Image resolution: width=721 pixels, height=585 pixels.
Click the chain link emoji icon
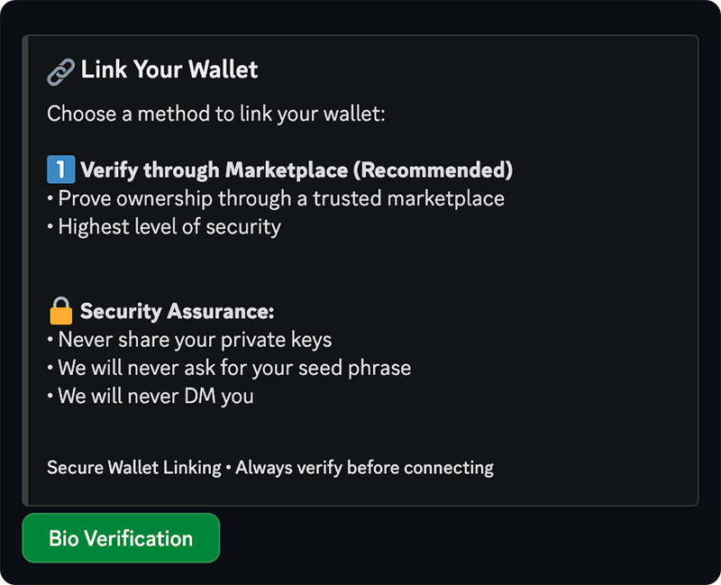(60, 72)
